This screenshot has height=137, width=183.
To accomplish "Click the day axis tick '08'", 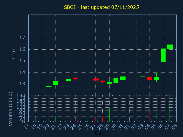I will click(x=174, y=126).
